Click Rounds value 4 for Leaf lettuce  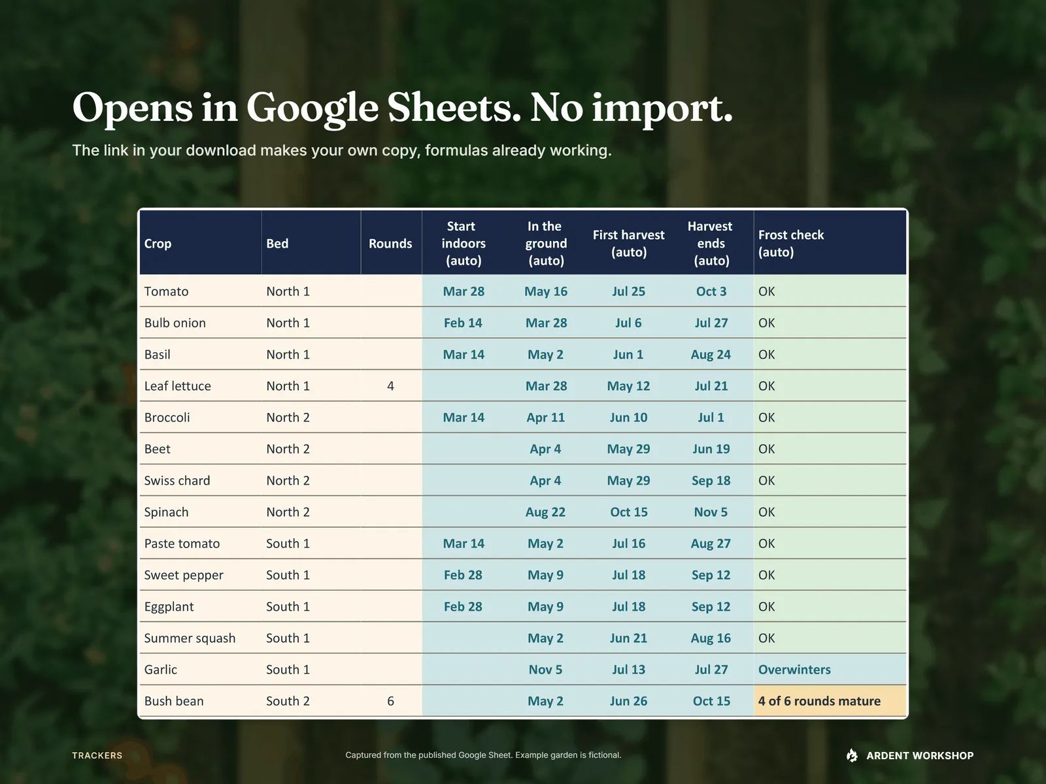point(390,386)
